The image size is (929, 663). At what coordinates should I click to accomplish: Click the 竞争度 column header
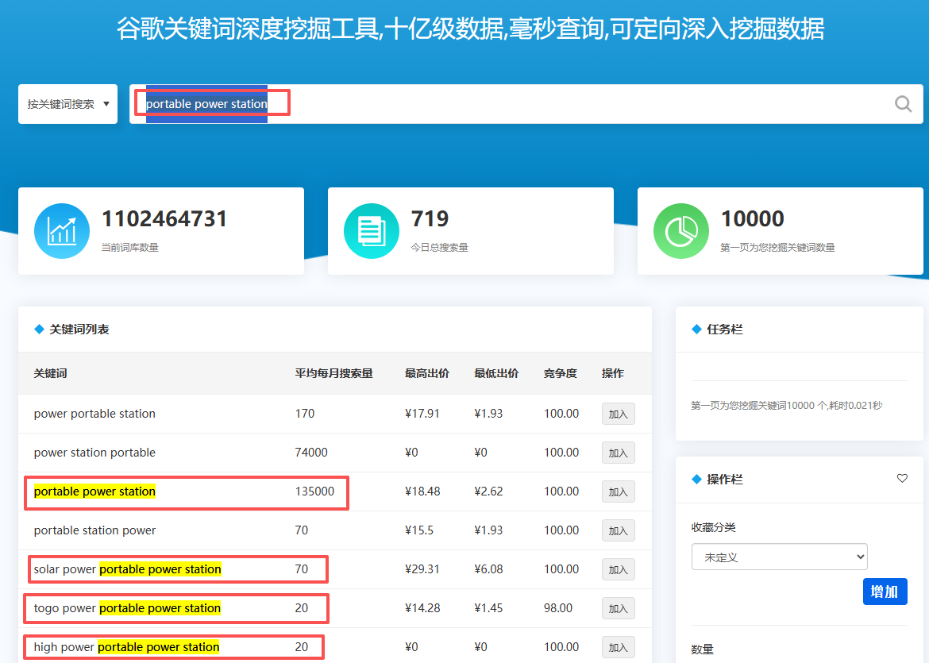pos(560,373)
